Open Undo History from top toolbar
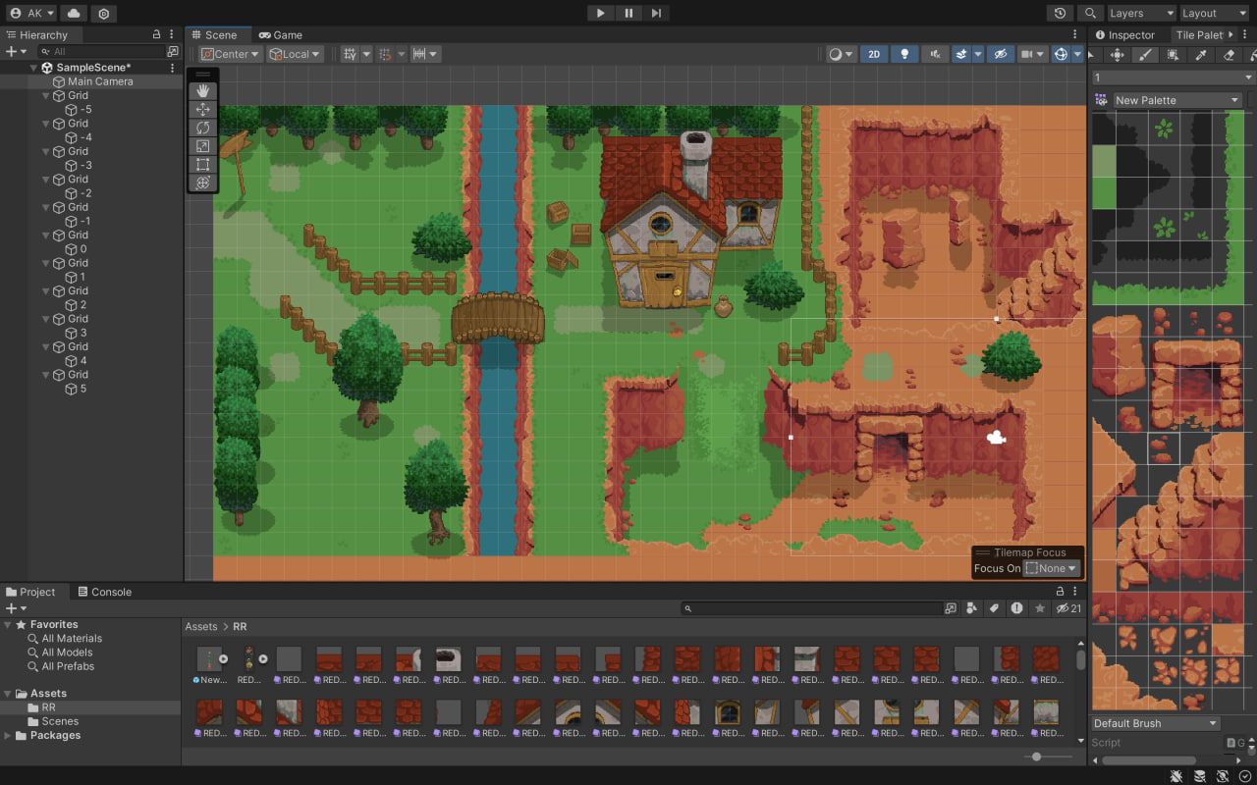 pos(1060,13)
